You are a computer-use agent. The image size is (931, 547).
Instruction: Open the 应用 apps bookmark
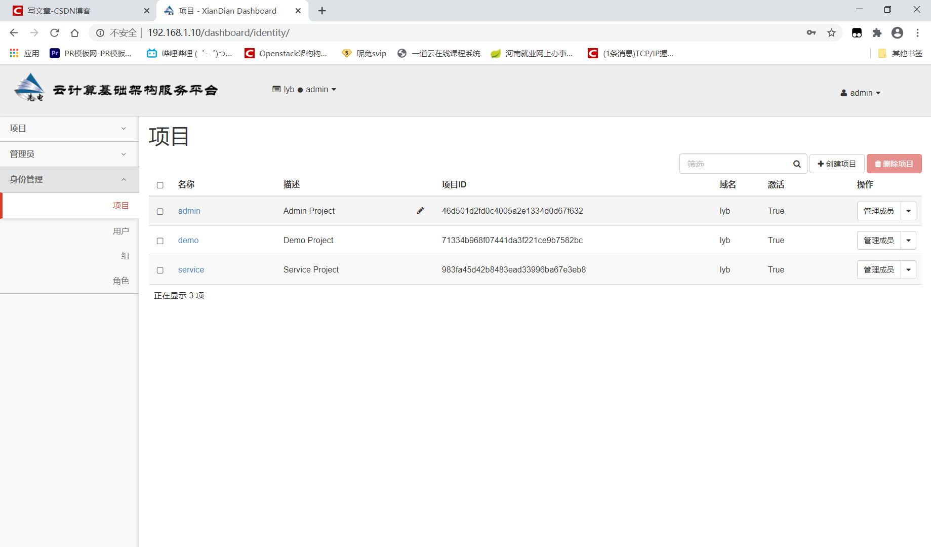pyautogui.click(x=24, y=53)
